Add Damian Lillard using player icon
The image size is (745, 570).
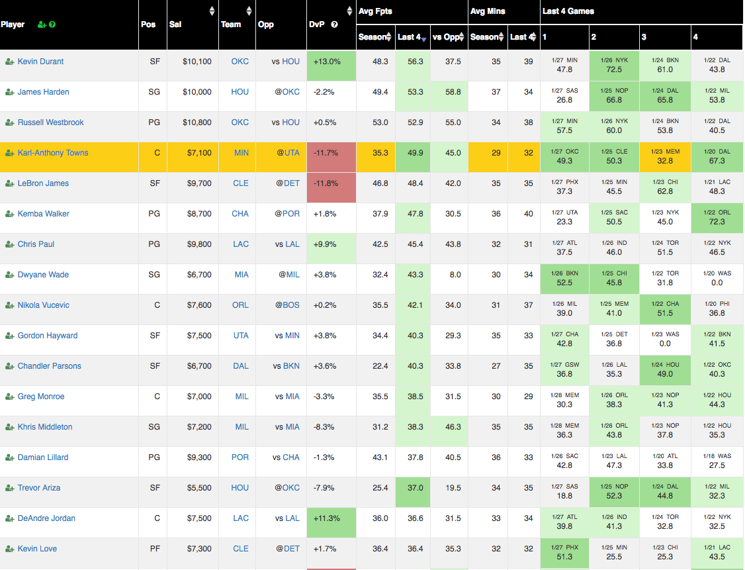9,457
